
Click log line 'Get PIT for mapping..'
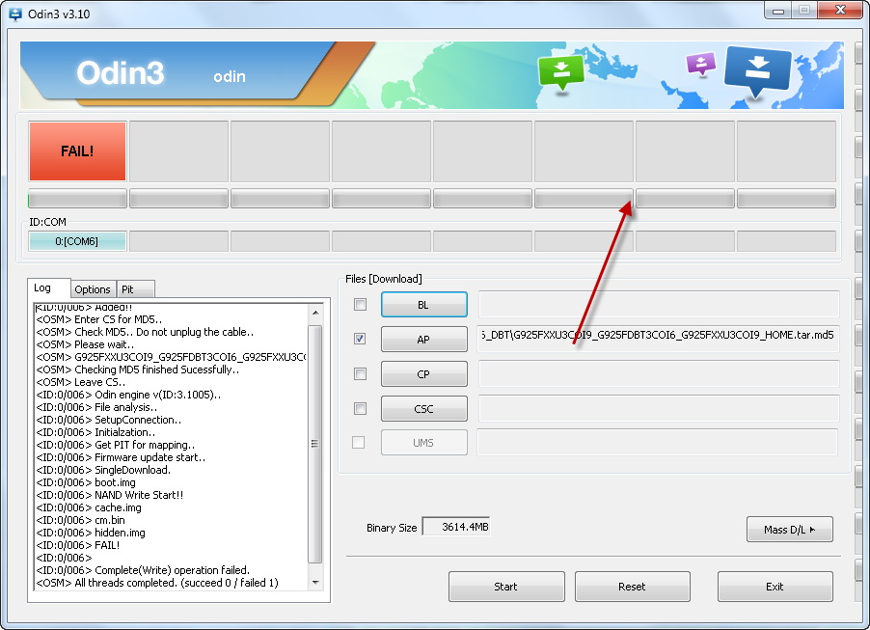pos(116,445)
